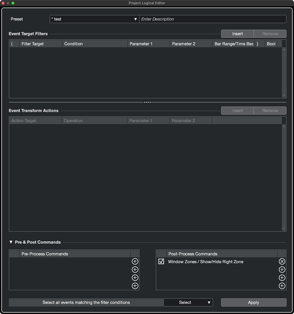Screen dimensions: 294x314
Task: Click the third plus icon under Pre-Process Commands
Action: [x=135, y=278]
